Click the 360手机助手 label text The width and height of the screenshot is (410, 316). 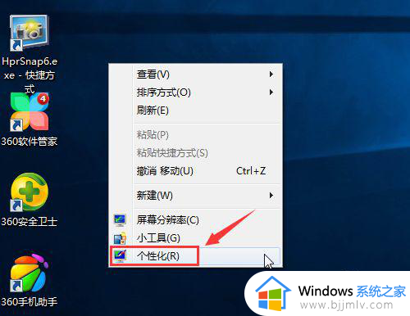pos(30,302)
